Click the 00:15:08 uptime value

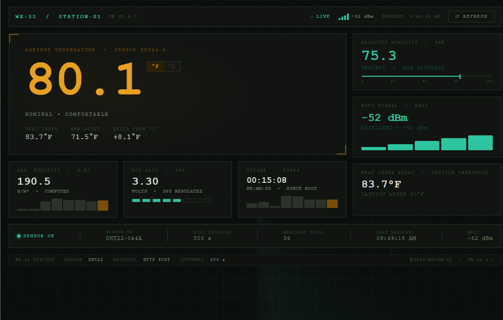coord(266,180)
